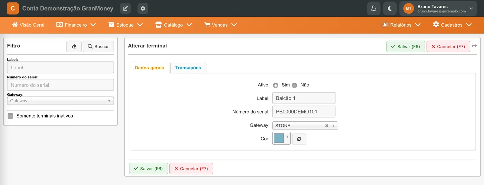Expand the Cadastros menu
Screen dimensions: 484x185
tap(452, 25)
